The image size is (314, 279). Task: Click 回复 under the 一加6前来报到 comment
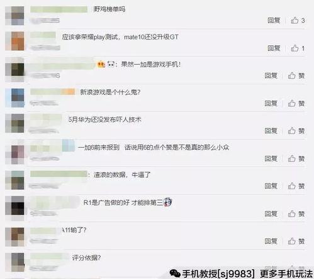coord(271,158)
